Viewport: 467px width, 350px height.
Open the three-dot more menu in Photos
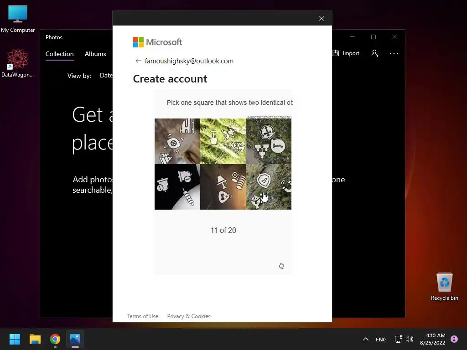point(394,54)
